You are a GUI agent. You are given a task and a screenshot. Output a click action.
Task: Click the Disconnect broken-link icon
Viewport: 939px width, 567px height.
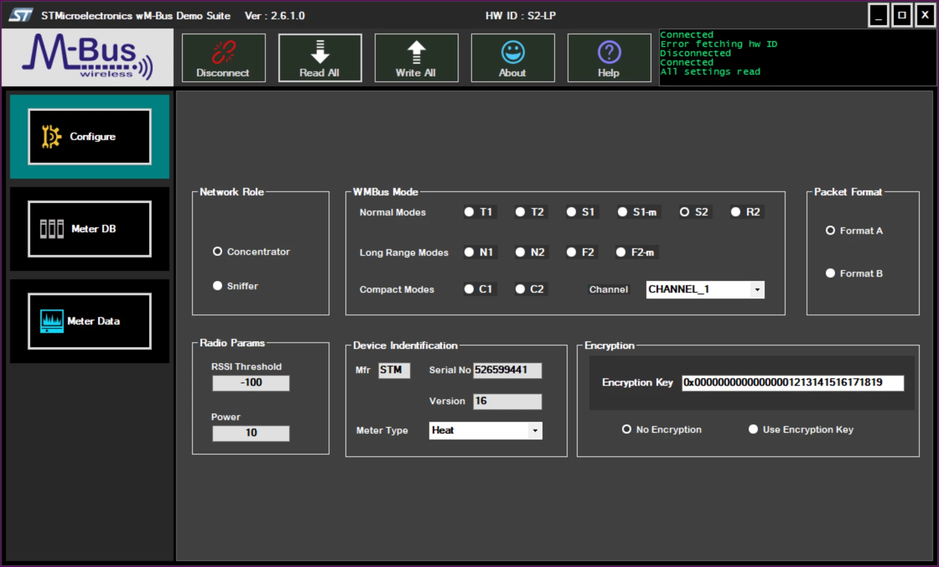click(224, 52)
